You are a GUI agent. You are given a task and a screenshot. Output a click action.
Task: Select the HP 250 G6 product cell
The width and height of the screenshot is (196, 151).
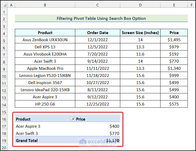point(45,104)
